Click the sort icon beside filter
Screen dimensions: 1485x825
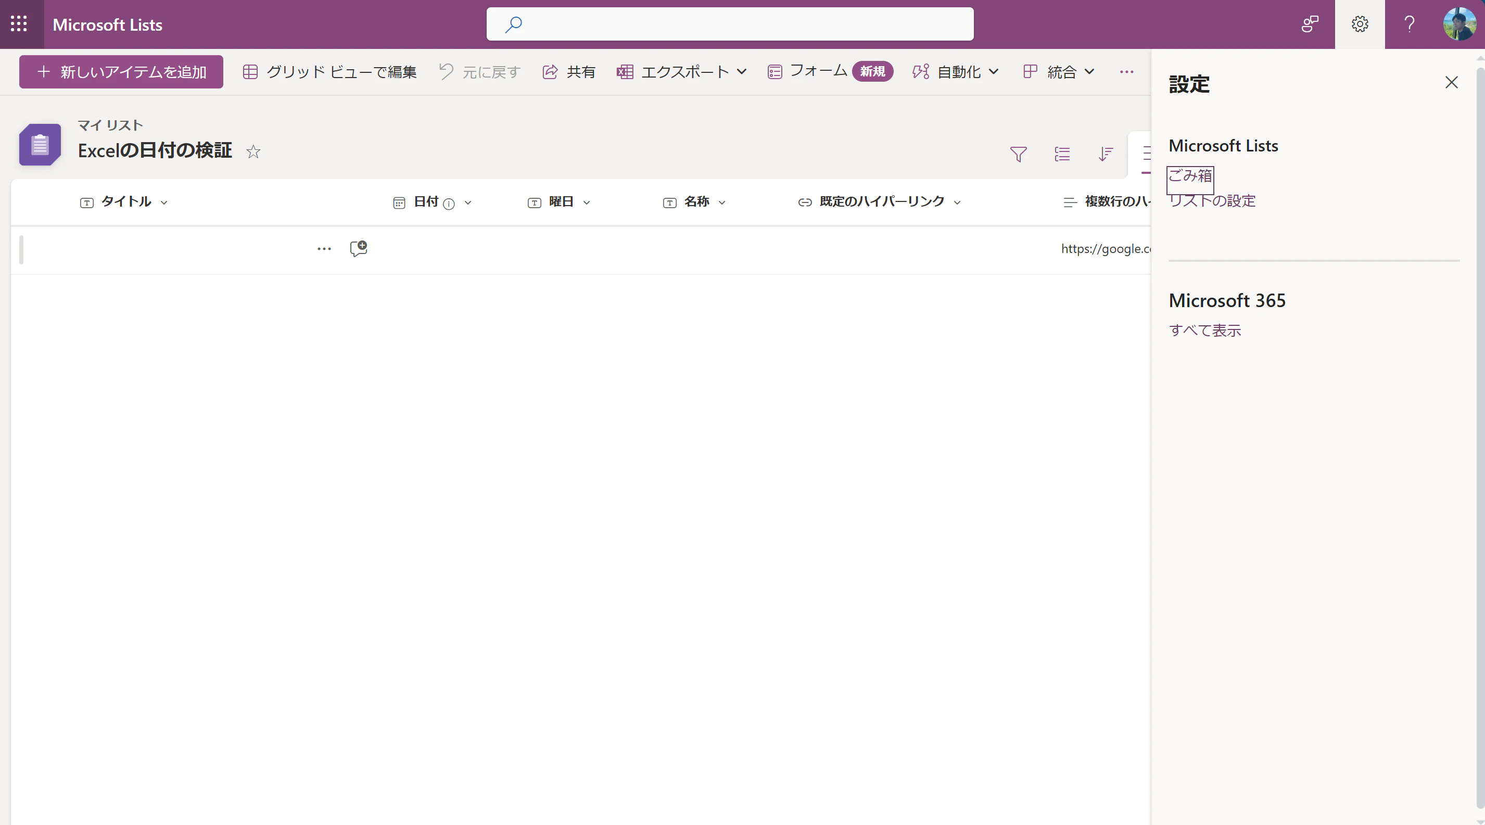coord(1105,154)
